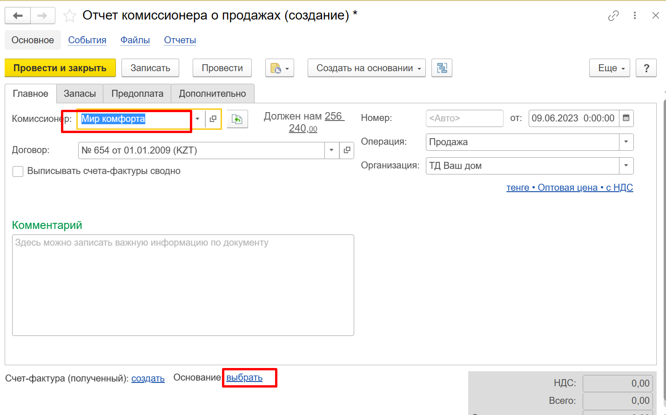
Task: Open the calendar picker for the date
Action: (x=626, y=118)
